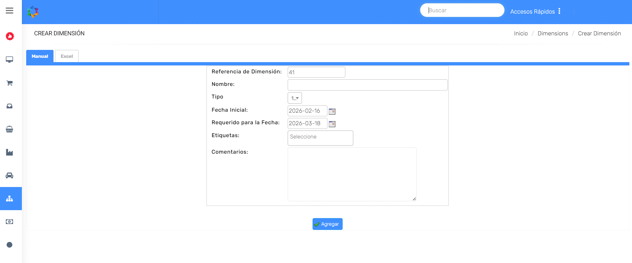Click Accesos Rápidos label
This screenshot has width=632, height=263.
533,12
